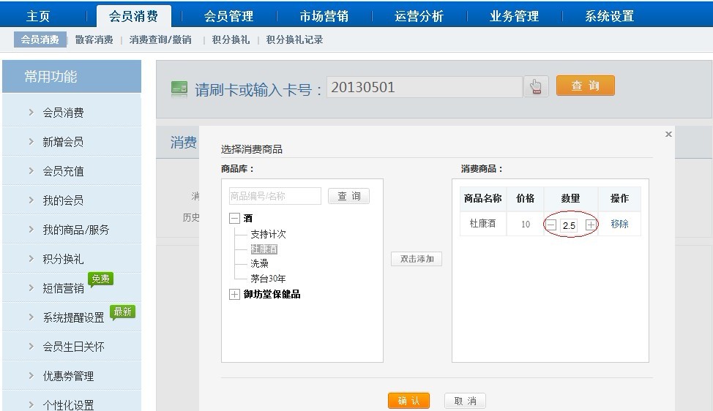
Task: Open the 会员管理 top tab
Action: [x=228, y=16]
